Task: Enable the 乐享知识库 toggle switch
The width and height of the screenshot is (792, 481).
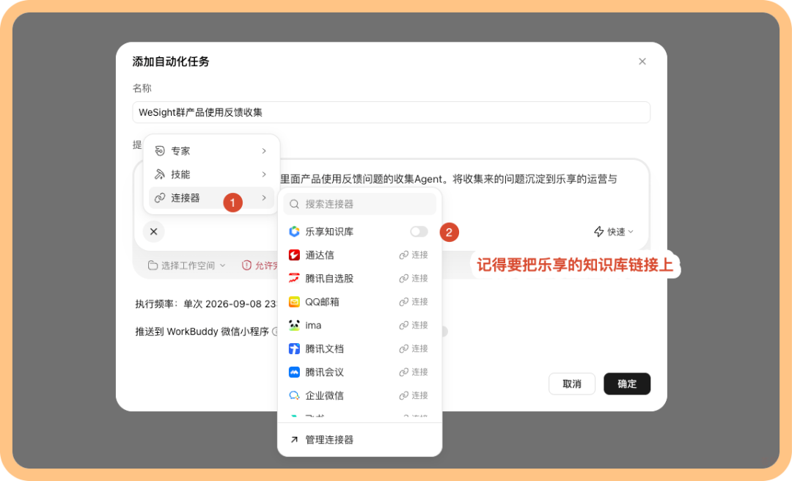Action: (x=419, y=232)
